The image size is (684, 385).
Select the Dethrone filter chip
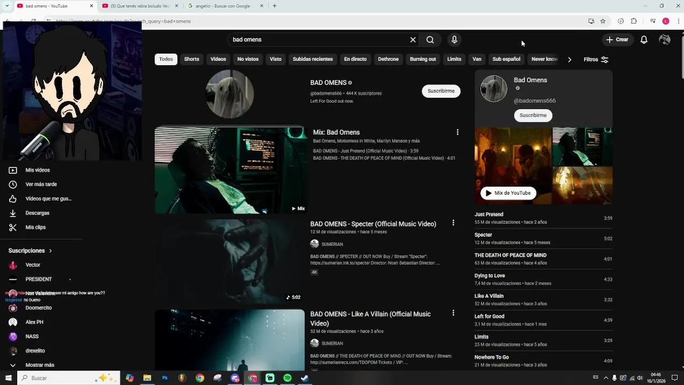click(x=388, y=59)
